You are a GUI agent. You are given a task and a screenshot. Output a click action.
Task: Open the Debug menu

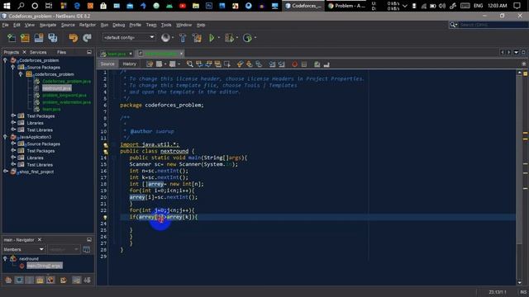pos(118,25)
